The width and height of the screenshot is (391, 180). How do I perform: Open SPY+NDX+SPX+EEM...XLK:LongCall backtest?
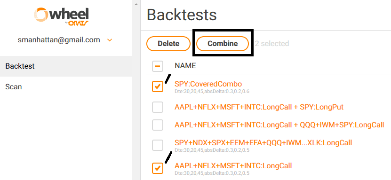[x=263, y=143]
